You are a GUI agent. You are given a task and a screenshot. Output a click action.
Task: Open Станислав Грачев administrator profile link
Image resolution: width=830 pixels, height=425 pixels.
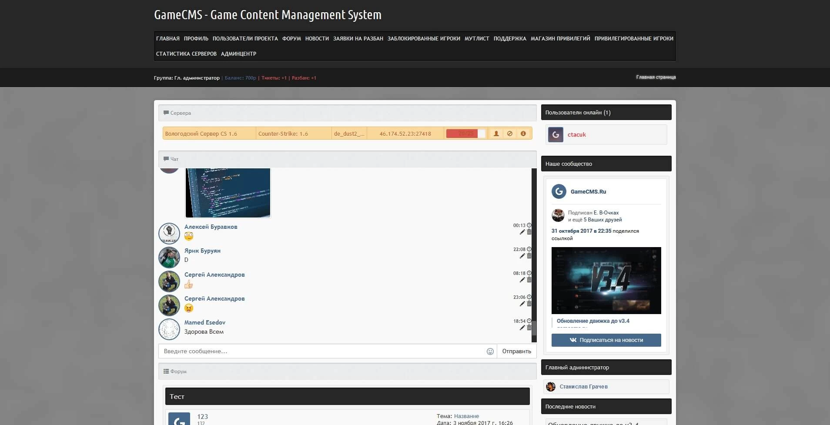tap(583, 387)
